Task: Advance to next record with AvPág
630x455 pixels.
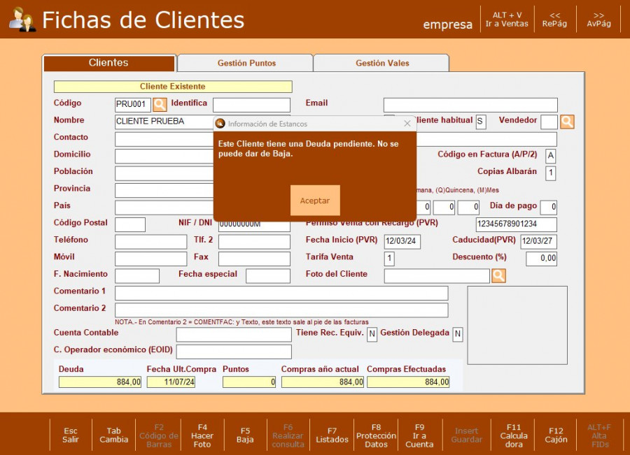Action: click(x=598, y=19)
